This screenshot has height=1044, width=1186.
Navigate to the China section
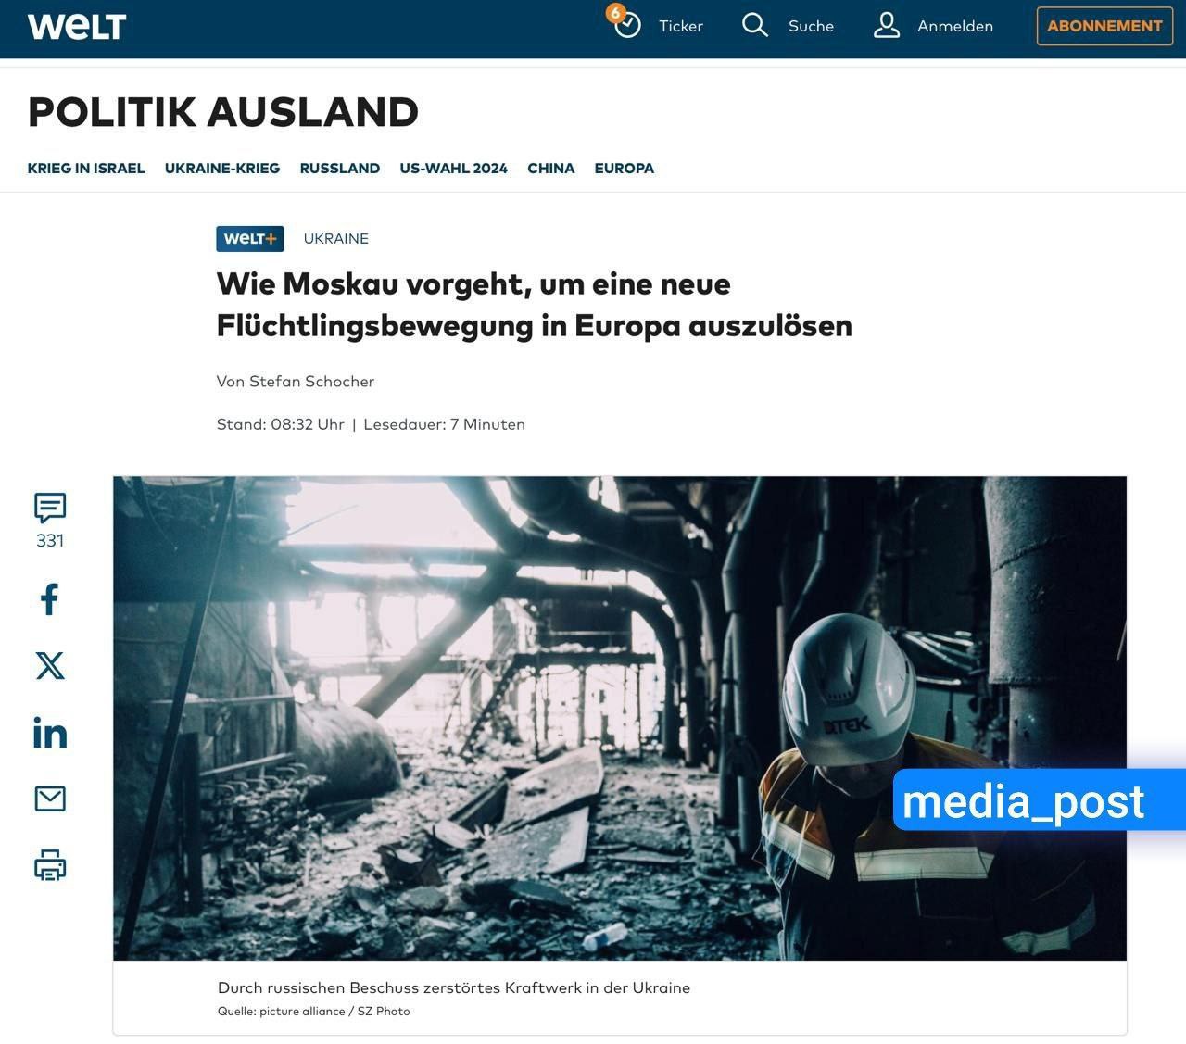(551, 169)
